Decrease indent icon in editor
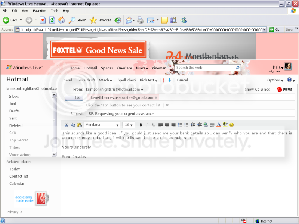The height and width of the screenshot is (224, 299). 193,125
